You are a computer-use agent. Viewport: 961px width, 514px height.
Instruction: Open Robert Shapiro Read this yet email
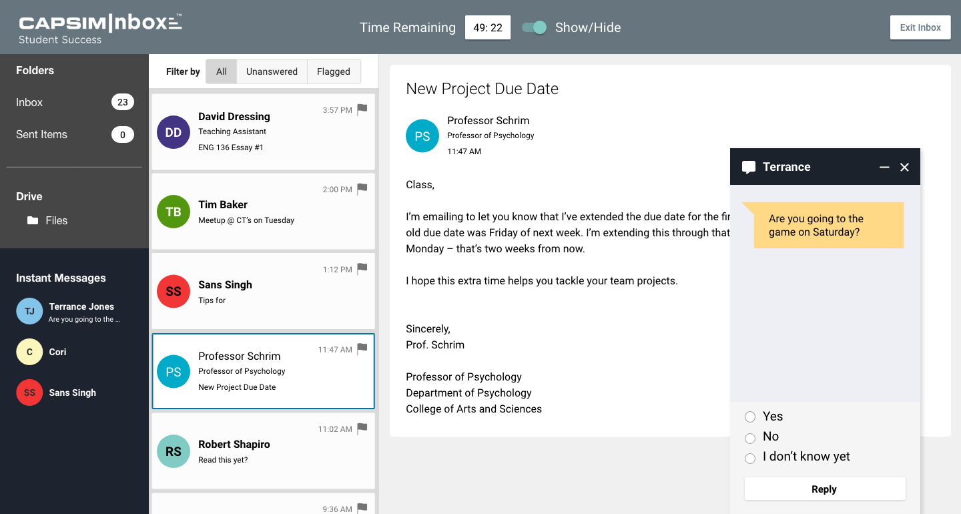(x=263, y=451)
